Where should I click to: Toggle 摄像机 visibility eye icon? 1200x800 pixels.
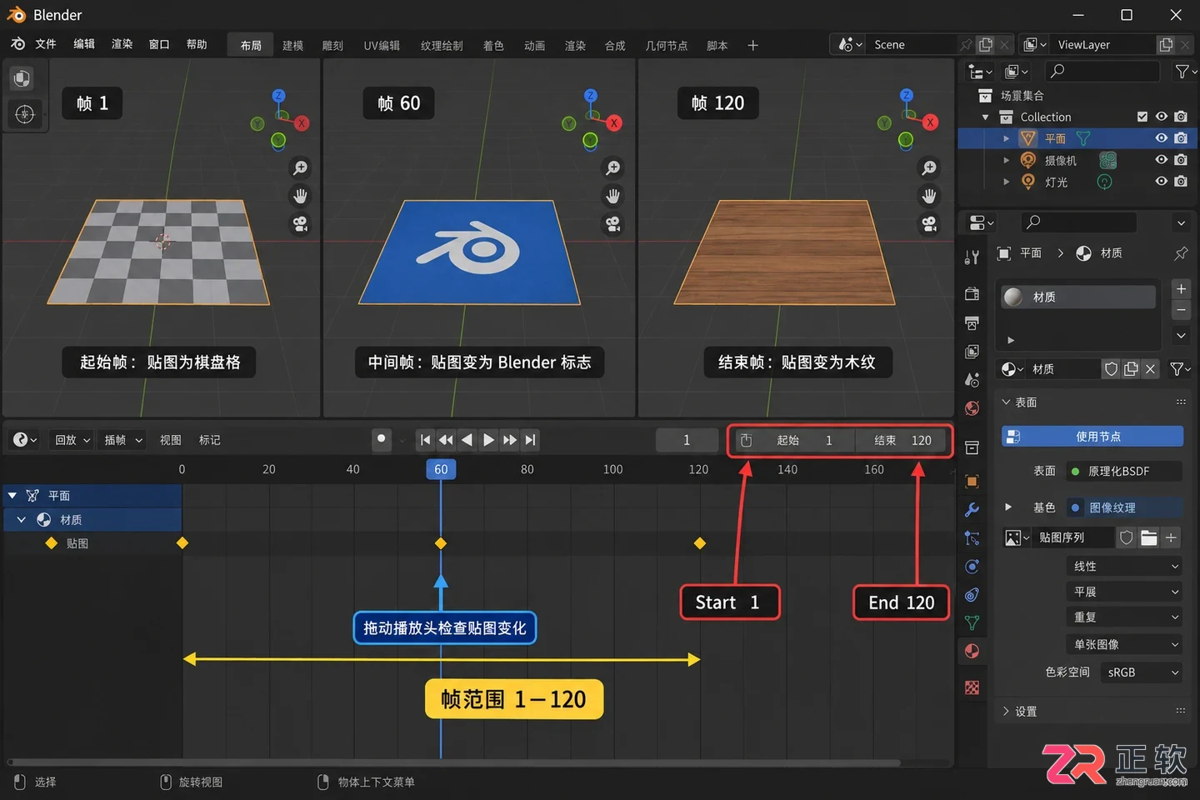pyautogui.click(x=1161, y=160)
